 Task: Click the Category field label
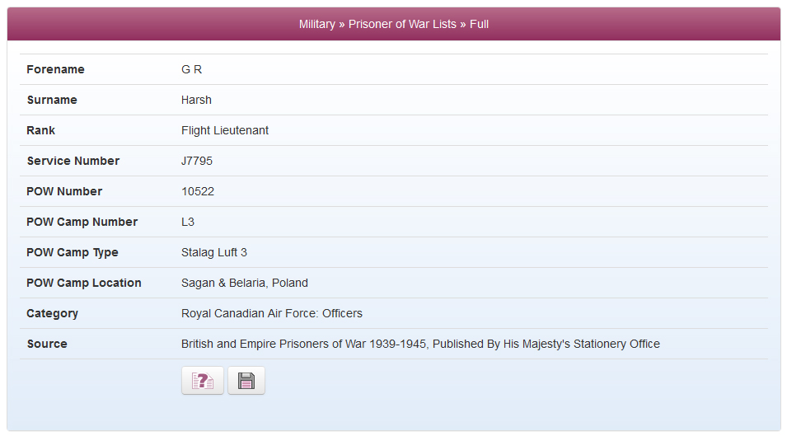52,313
